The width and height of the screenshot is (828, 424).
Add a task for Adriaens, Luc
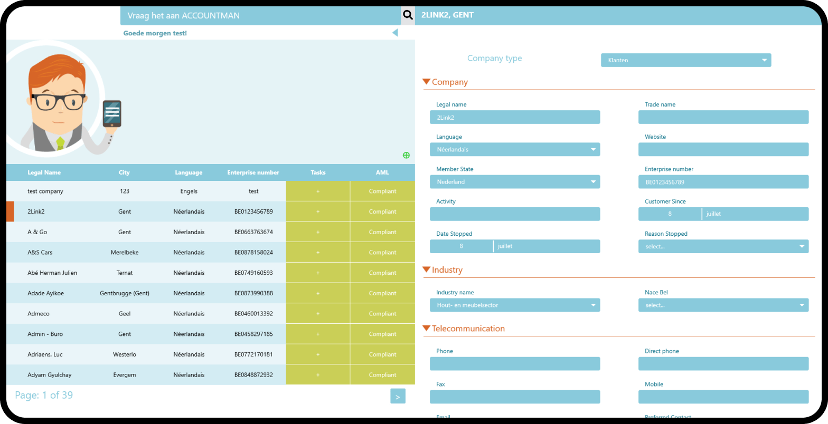318,354
